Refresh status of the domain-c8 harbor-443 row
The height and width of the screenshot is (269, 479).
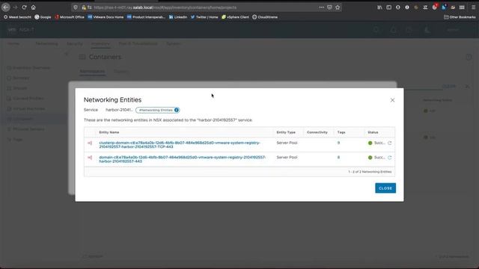(x=389, y=158)
